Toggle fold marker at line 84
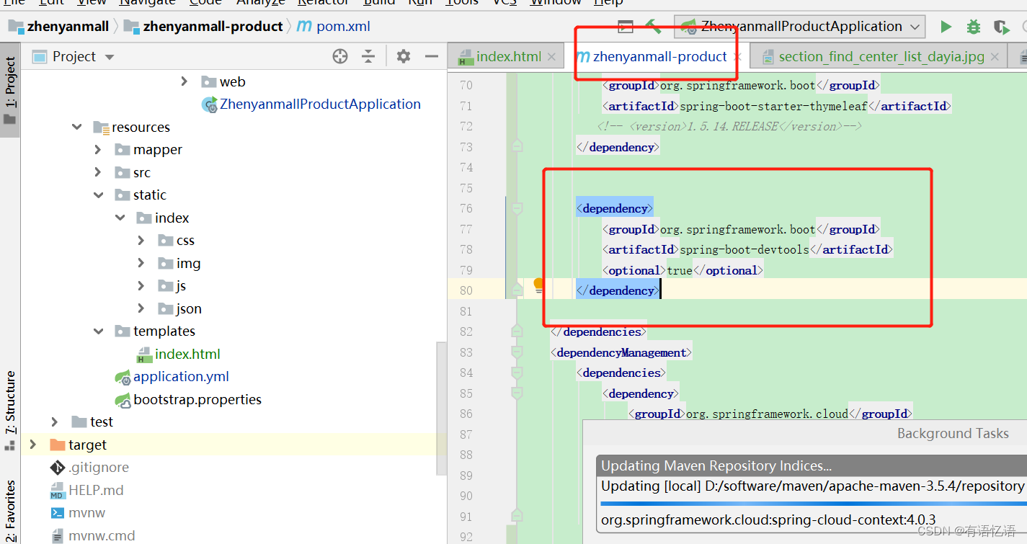The height and width of the screenshot is (544, 1027). pos(517,373)
